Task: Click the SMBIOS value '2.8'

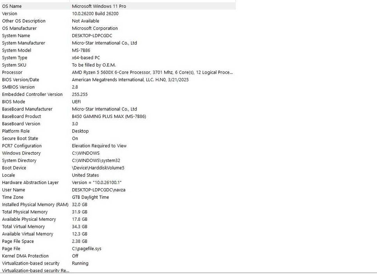Action: tap(75, 87)
